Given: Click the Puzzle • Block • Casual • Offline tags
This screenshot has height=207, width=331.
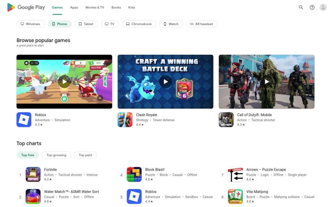Looking at the screenshot, I should 171,175.
